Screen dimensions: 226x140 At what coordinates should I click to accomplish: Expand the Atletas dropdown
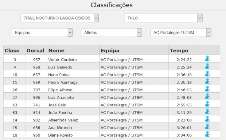(x=111, y=33)
